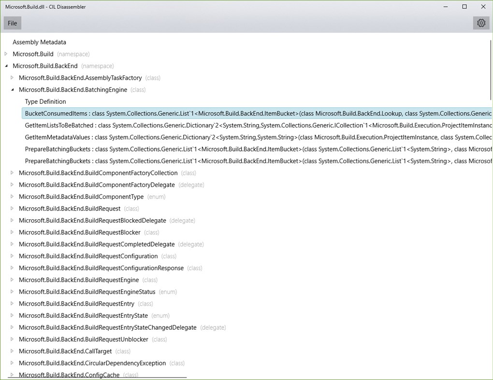Open the File menu

click(12, 23)
